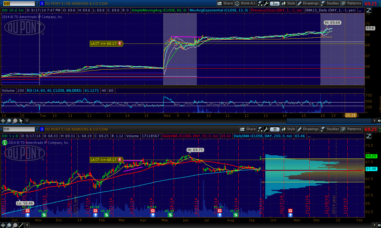The width and height of the screenshot is (381, 228).
Task: Click the zoom-in magnifier below upper chart
Action: click(x=10, y=121)
